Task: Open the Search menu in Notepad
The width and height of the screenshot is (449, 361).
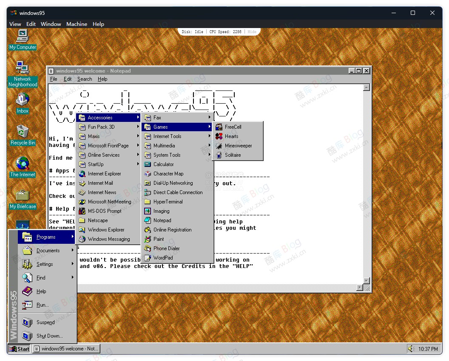Action: coord(84,79)
